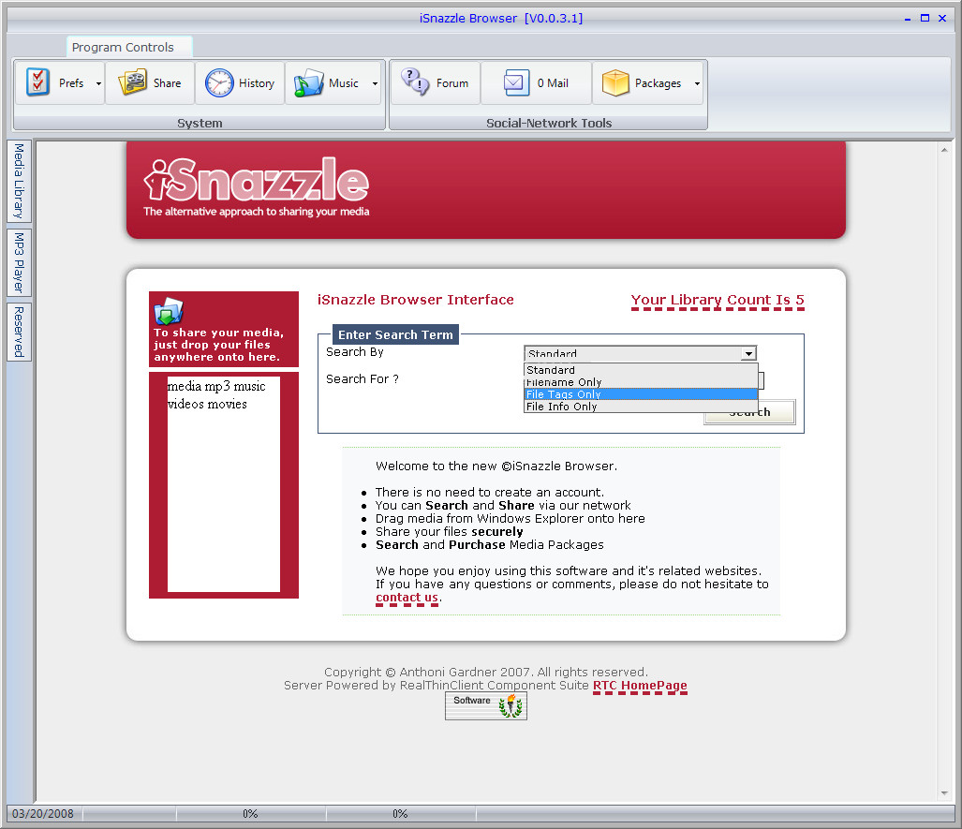Expand the Music dropdown arrow
This screenshot has height=829, width=962.
[375, 83]
